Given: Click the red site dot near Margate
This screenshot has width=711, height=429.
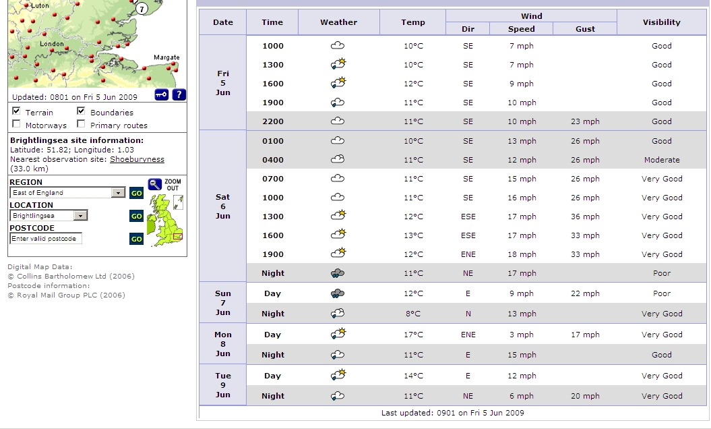Looking at the screenshot, I should click(x=175, y=67).
